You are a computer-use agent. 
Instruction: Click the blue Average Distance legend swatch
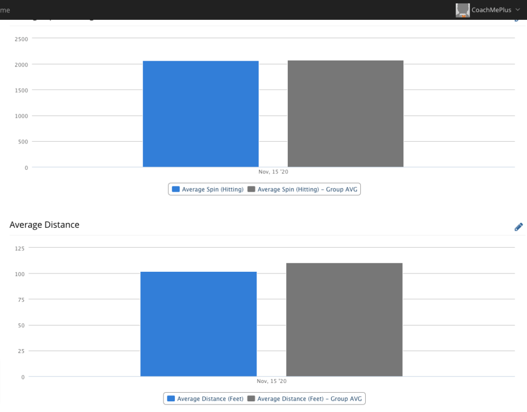pos(171,398)
